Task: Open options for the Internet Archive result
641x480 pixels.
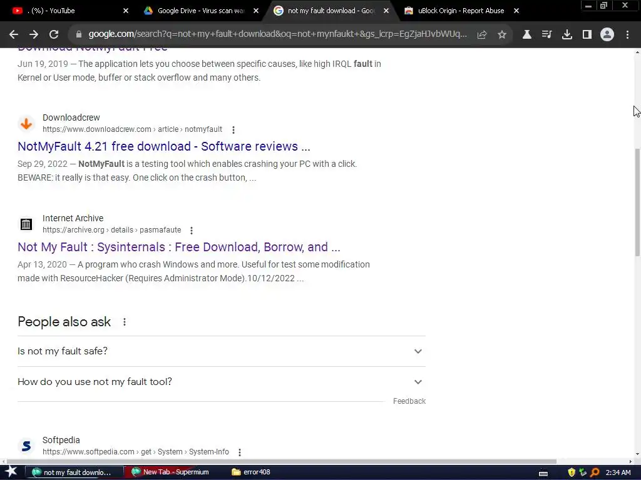Action: pos(192,231)
